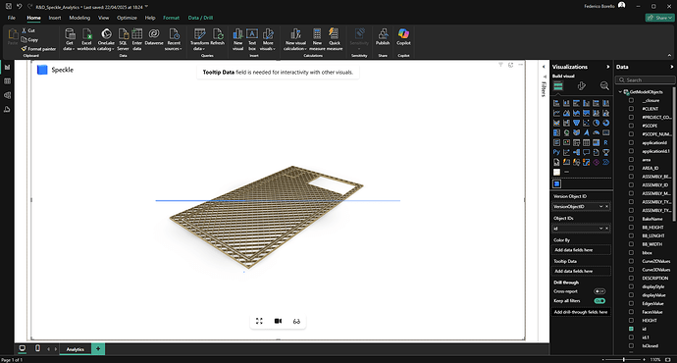Check the BakeName field checkbox
The image size is (677, 363).
pyautogui.click(x=631, y=219)
